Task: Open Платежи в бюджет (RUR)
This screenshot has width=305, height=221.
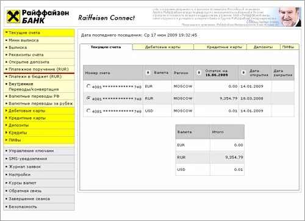Action: point(39,77)
